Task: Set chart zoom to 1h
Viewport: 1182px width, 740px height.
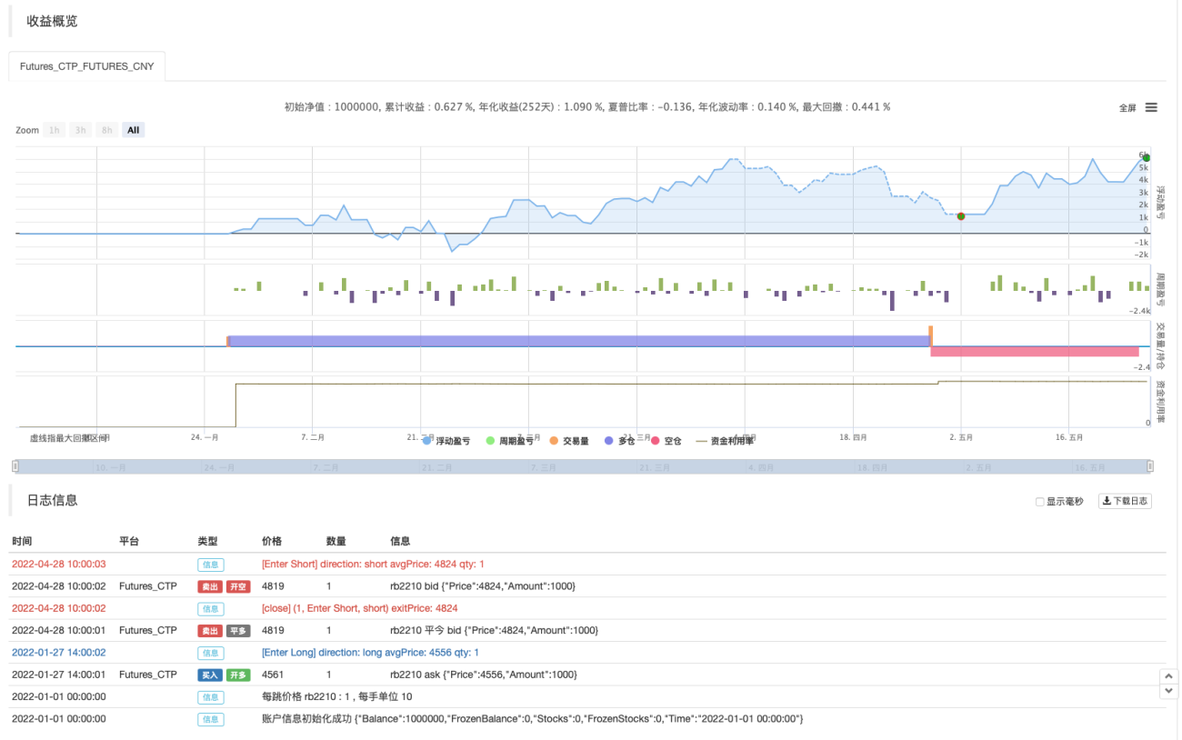Action: [x=55, y=130]
